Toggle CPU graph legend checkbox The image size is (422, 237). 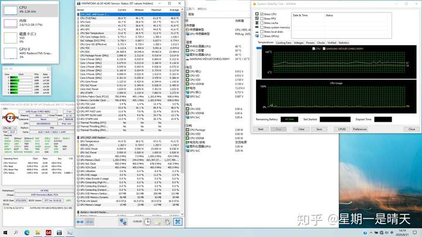pyautogui.click(x=314, y=49)
